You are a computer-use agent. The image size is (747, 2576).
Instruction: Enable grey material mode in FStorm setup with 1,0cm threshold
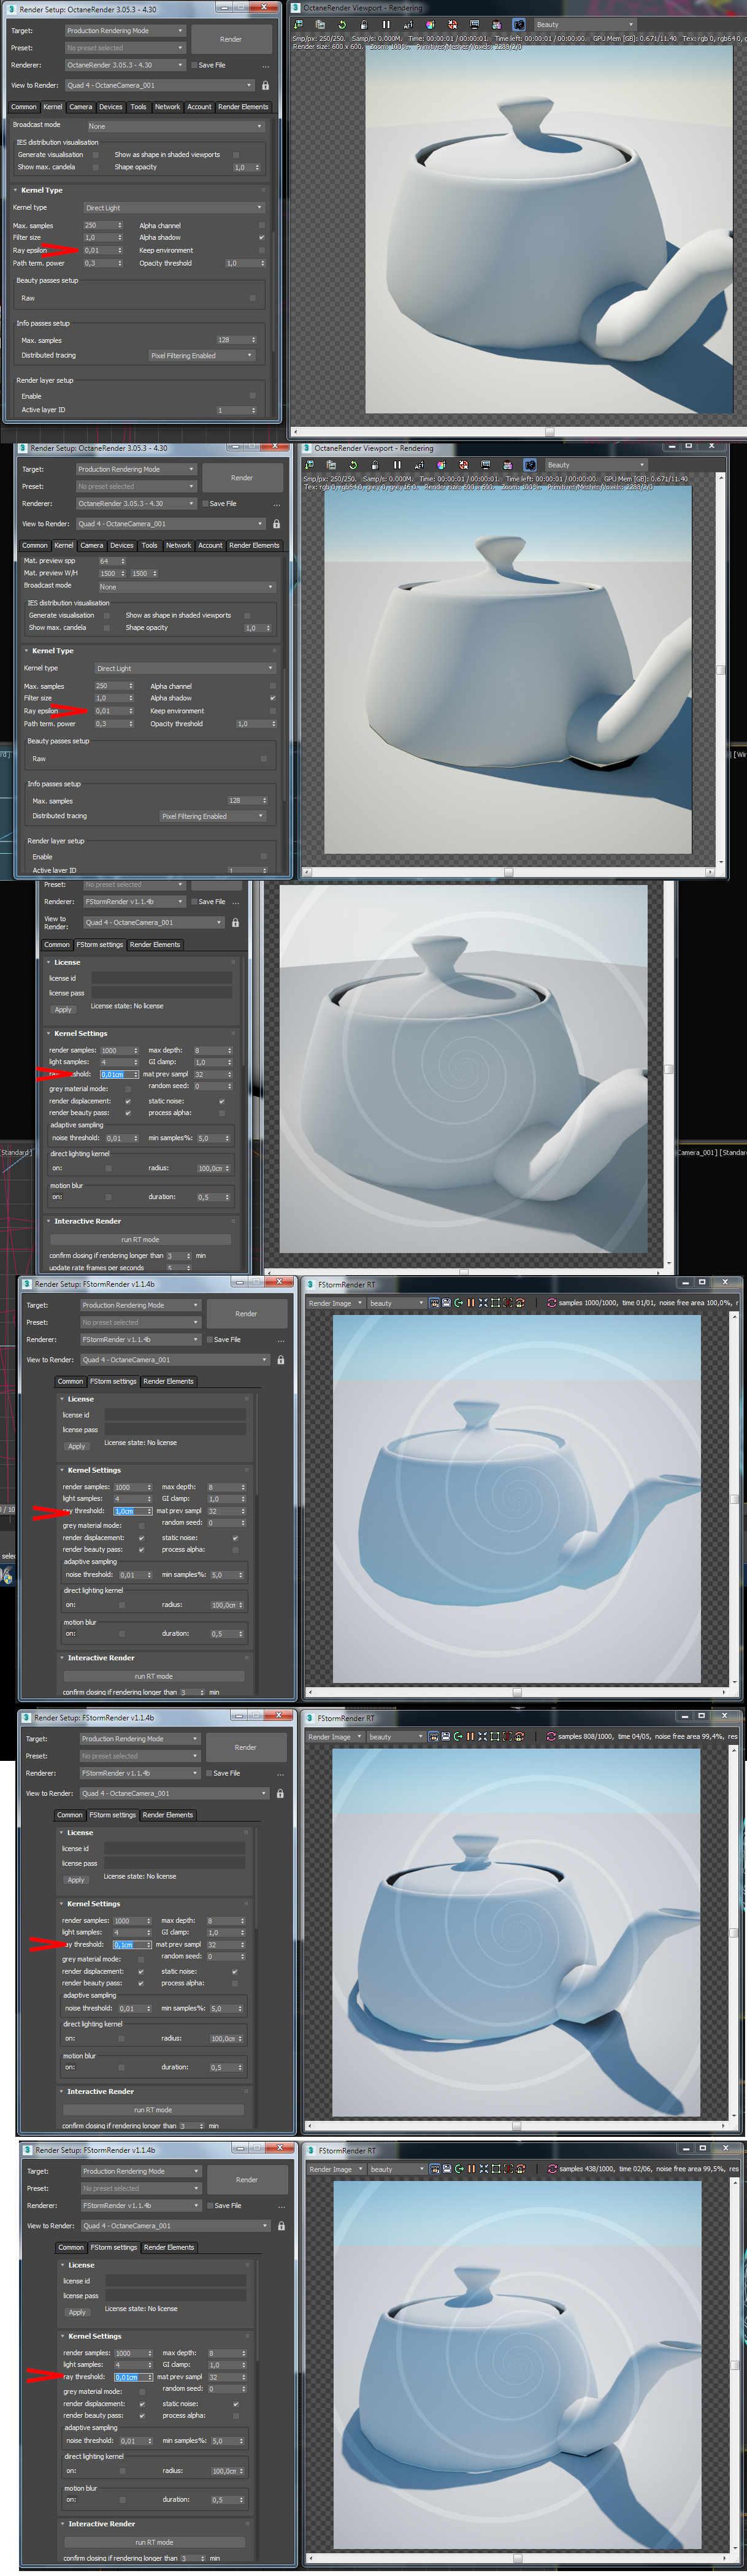[142, 1526]
